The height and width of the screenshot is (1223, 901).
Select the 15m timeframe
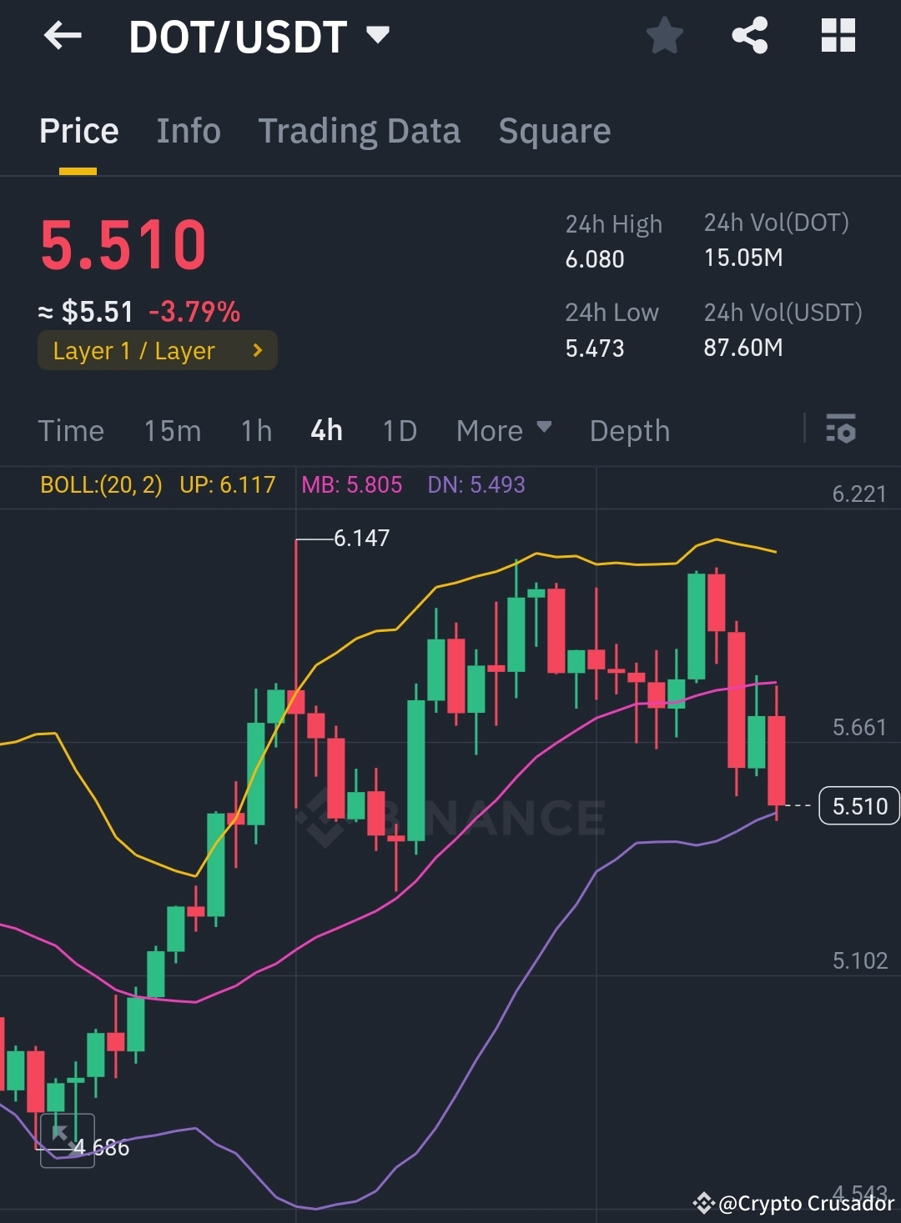coord(173,430)
